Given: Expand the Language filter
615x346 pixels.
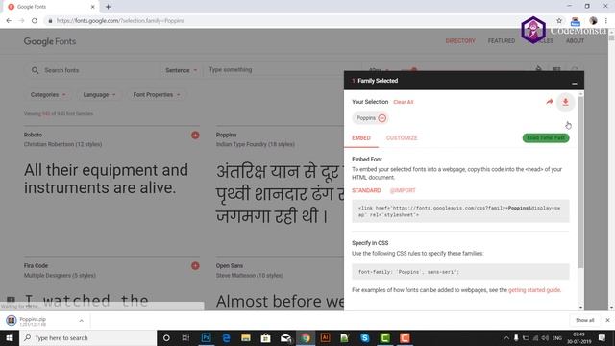Looking at the screenshot, I should (x=99, y=95).
